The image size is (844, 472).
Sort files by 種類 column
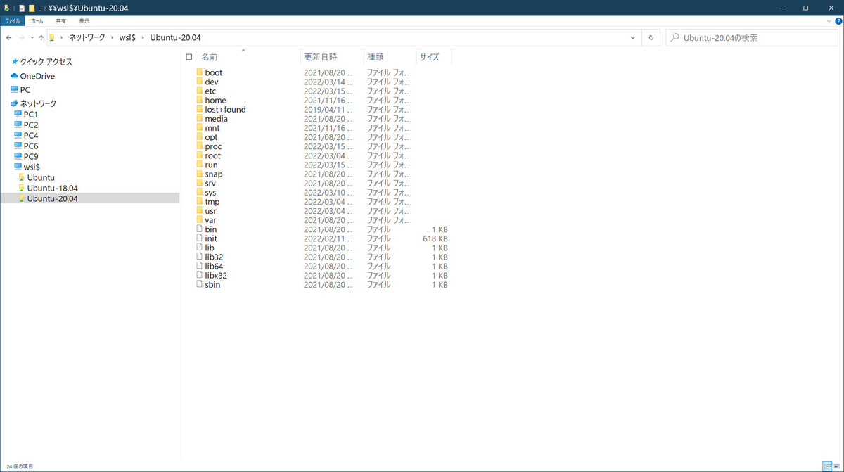[x=376, y=57]
